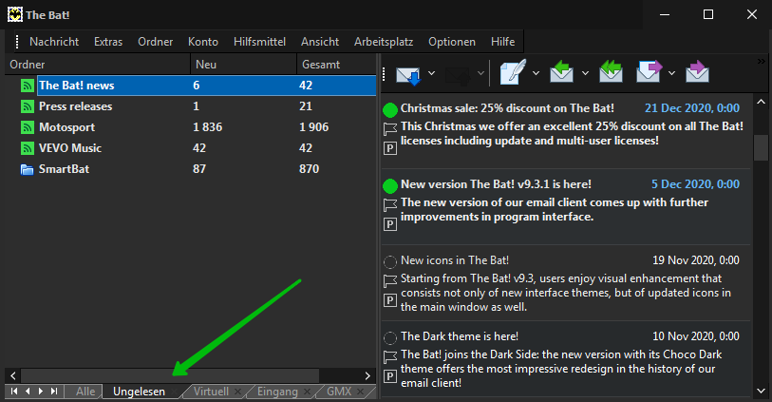The width and height of the screenshot is (772, 402).
Task: Jump to last tab with skip-end arrow
Action: coord(54,392)
